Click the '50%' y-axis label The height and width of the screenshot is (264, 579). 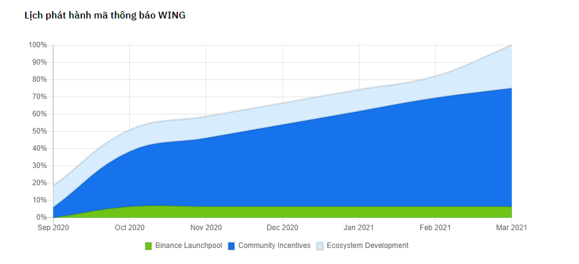point(39,131)
